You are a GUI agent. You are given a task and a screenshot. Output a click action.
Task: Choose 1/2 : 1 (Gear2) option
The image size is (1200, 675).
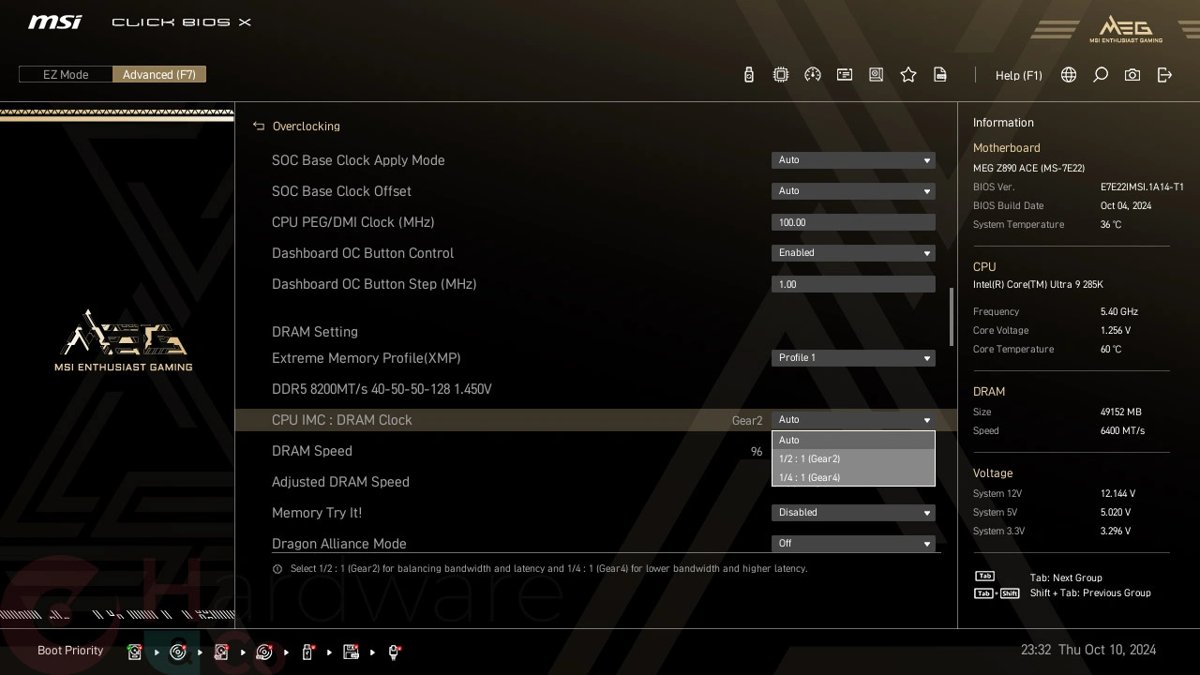[853, 459]
